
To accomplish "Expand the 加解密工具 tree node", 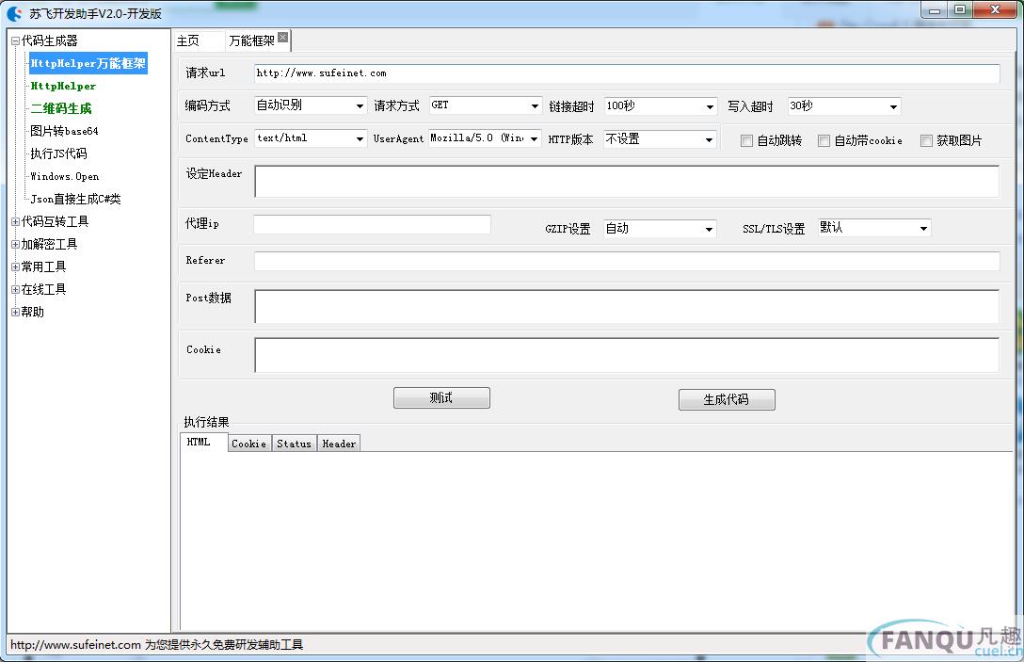I will point(15,244).
